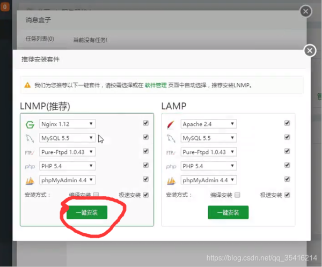Open LNMP phpMyAdmin 4.4 dropdown

pos(68,180)
